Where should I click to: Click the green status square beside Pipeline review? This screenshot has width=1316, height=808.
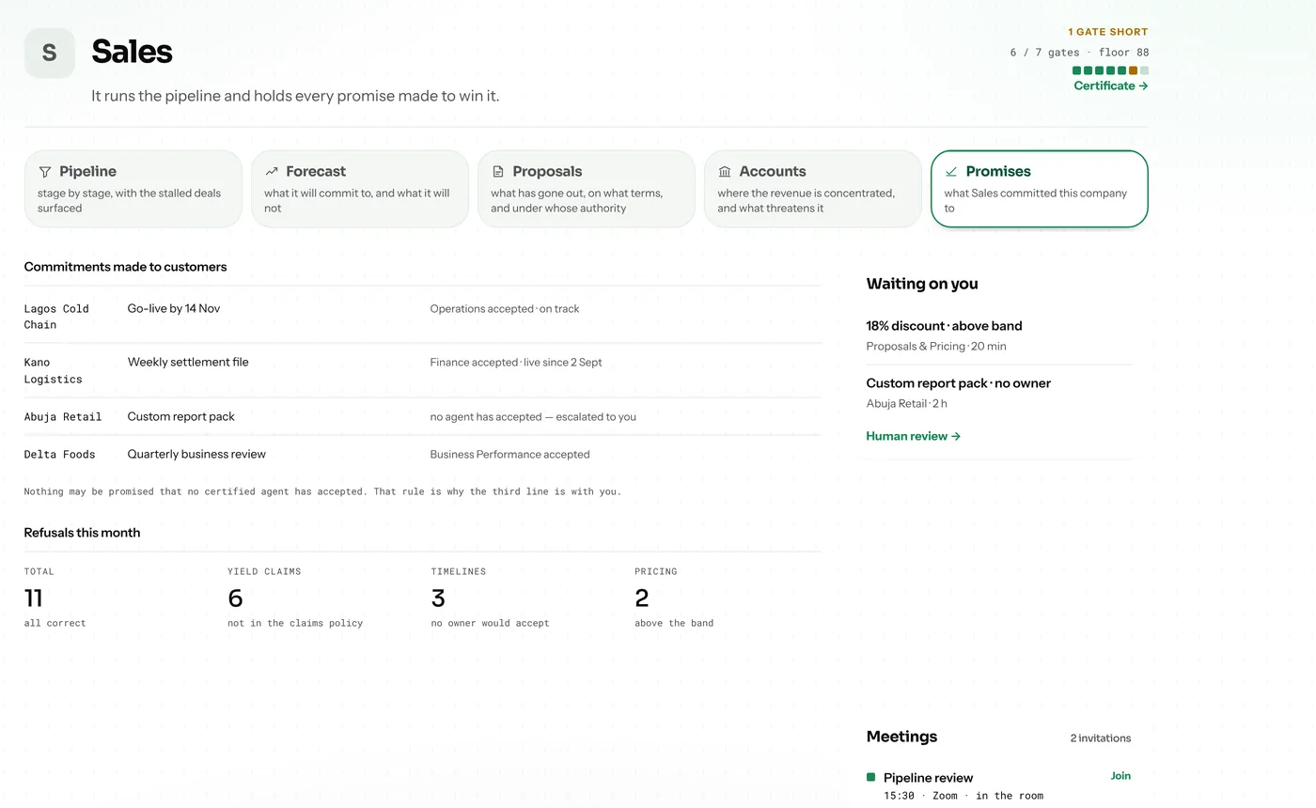click(870, 777)
